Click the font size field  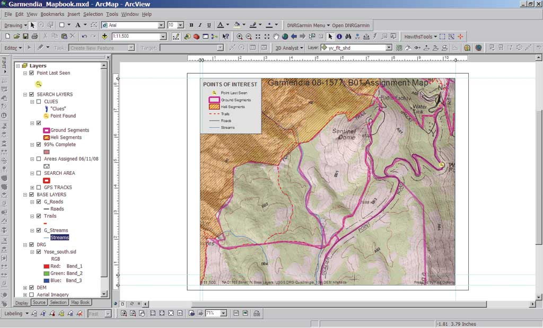tap(172, 25)
